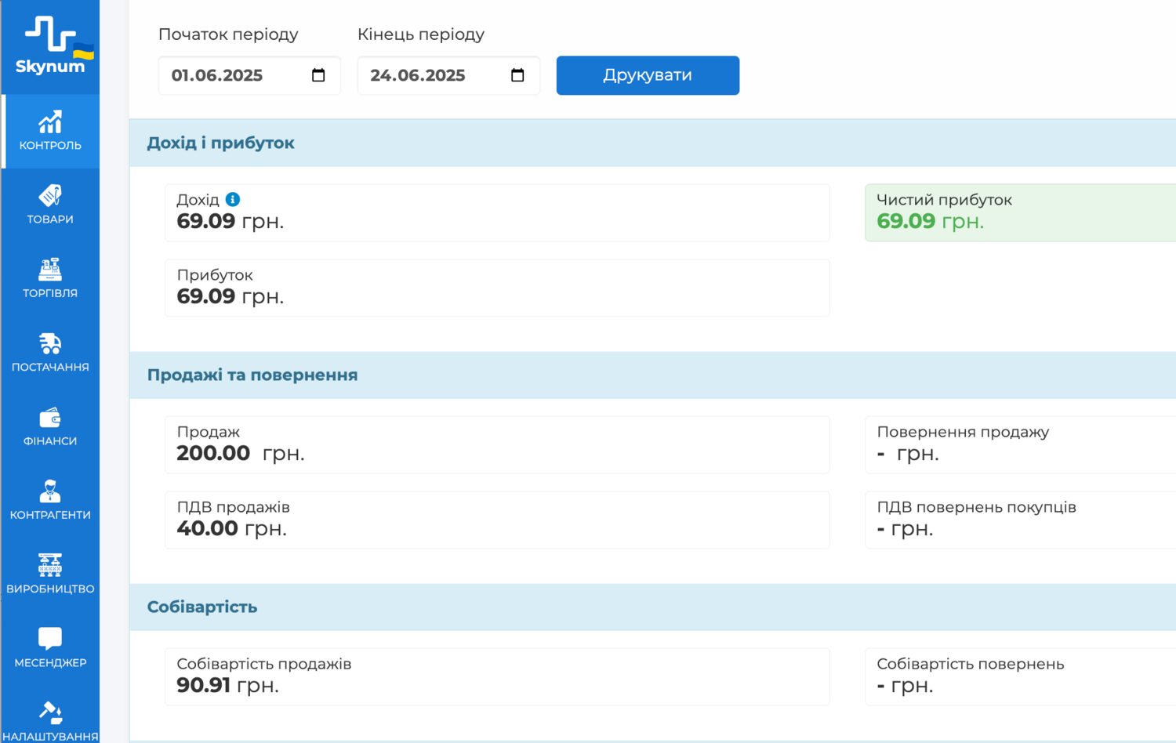The image size is (1176, 743).
Task: Open the Виробництво factory icon
Action: [x=50, y=565]
